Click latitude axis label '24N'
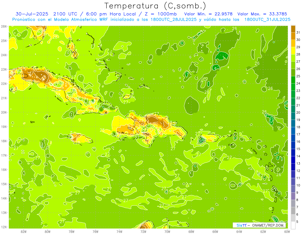 click(x=4, y=55)
